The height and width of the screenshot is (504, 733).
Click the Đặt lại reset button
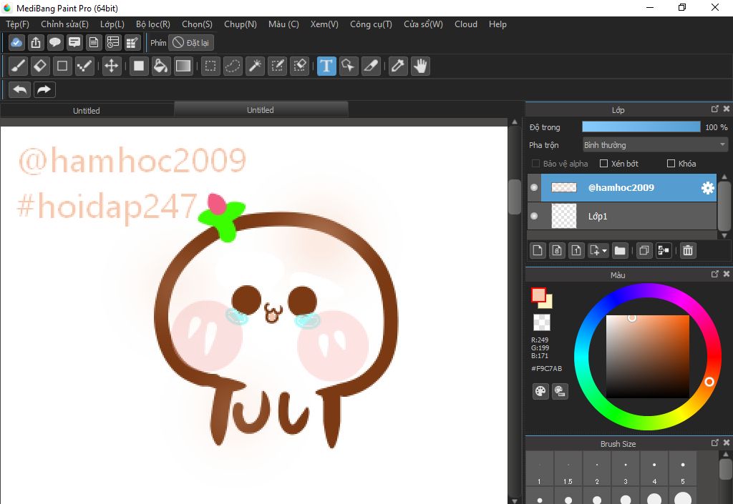[191, 43]
